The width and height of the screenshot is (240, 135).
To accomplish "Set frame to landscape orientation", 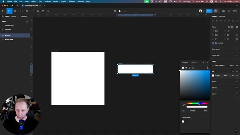I will coord(232,27).
